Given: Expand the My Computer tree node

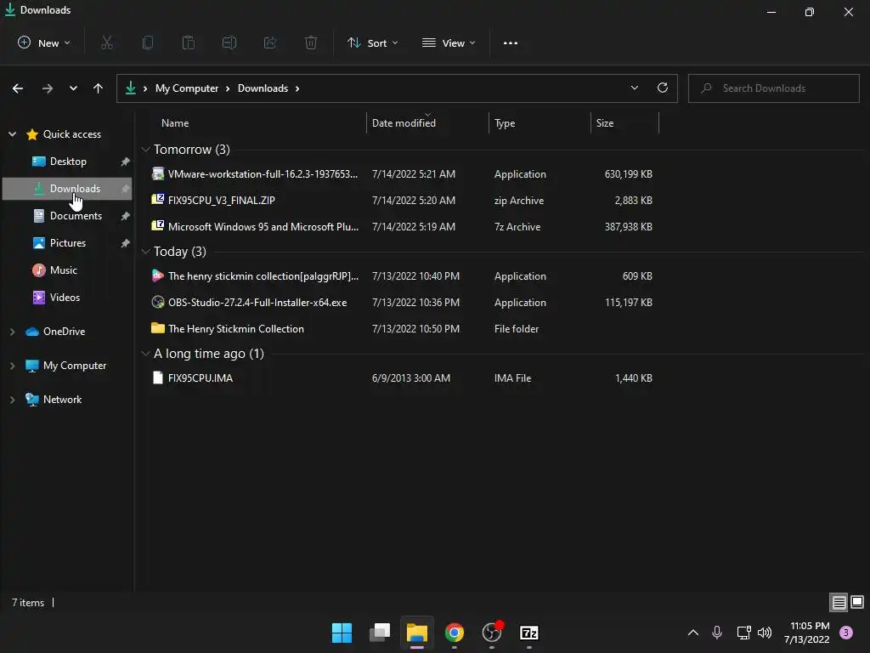Looking at the screenshot, I should (x=12, y=366).
